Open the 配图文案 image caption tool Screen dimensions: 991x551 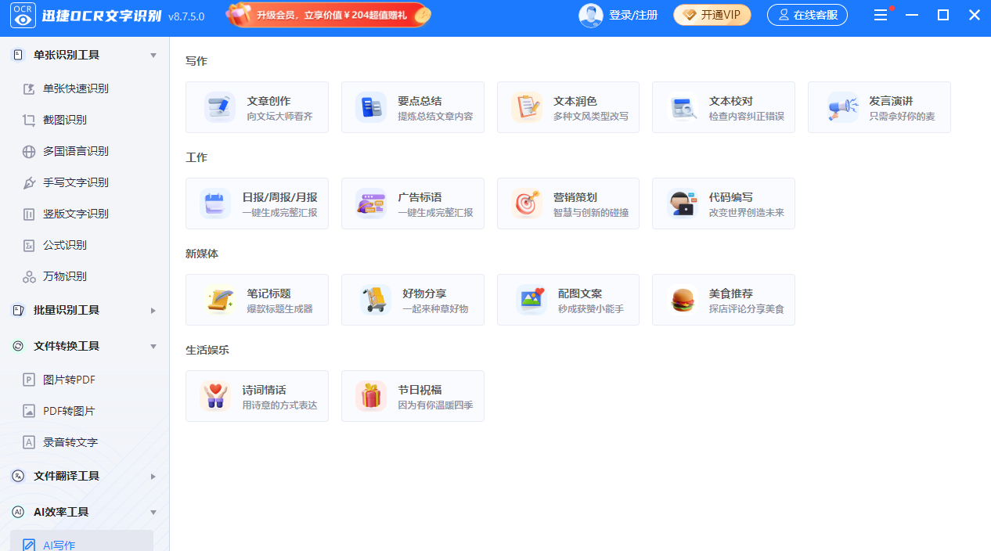point(568,299)
